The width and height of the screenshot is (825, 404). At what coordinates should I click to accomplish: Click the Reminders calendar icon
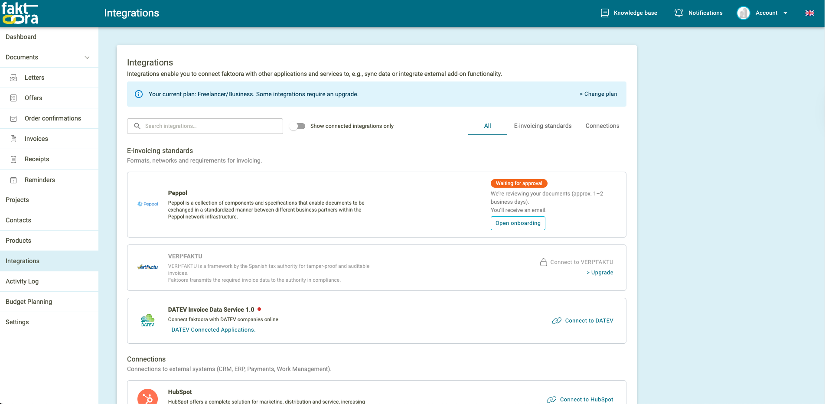pyautogui.click(x=13, y=180)
